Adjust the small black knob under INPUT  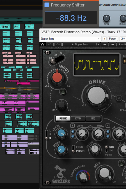[x=61, y=105]
